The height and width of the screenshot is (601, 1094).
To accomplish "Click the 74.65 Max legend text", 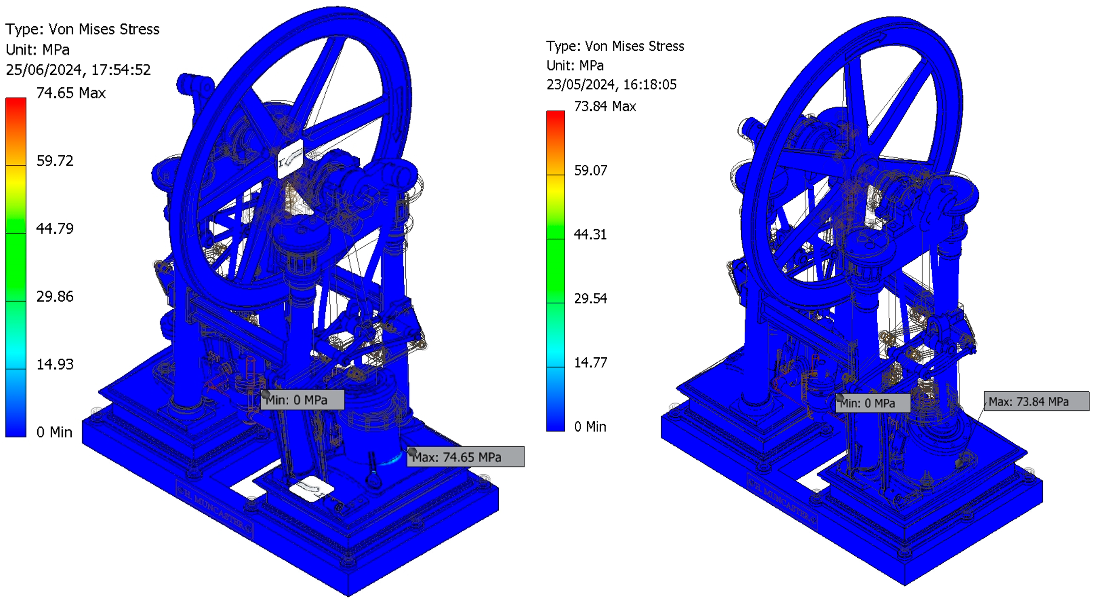I will point(71,93).
